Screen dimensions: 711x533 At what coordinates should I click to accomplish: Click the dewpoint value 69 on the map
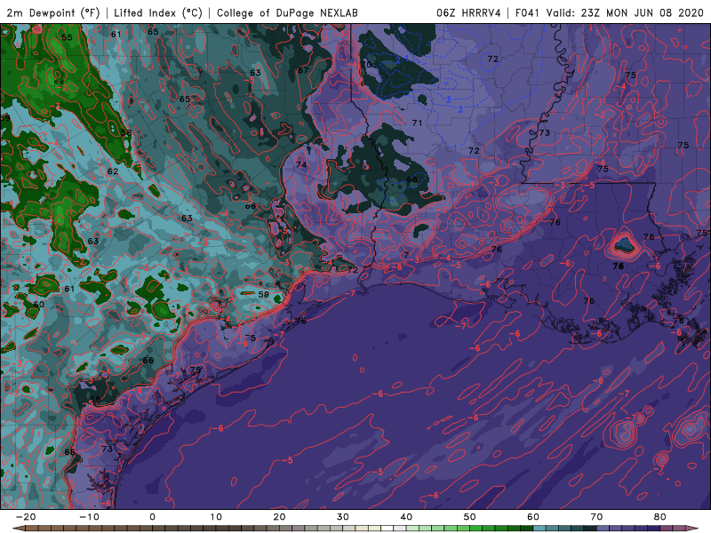coord(95,400)
